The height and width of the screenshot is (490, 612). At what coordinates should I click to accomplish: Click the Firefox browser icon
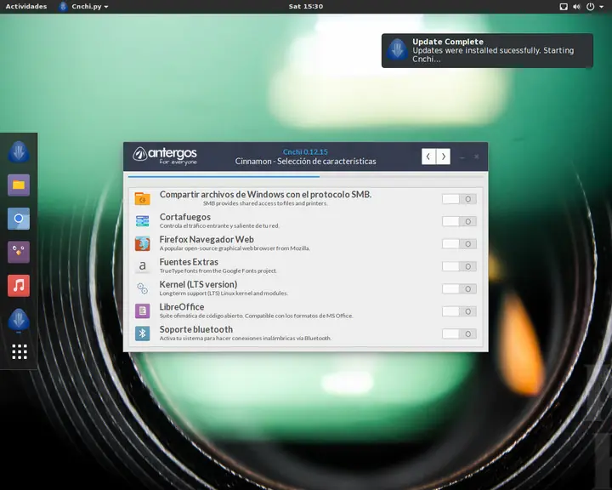pyautogui.click(x=143, y=243)
